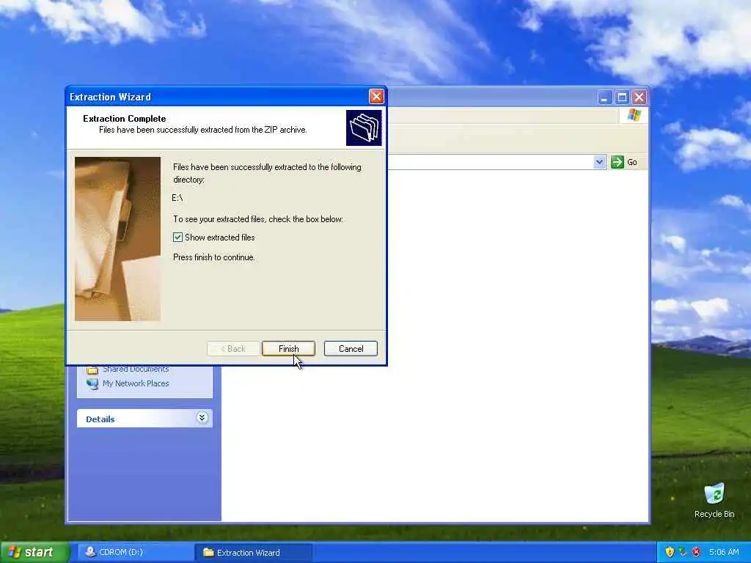Uncheck the Show extracted files checkbox
The image size is (751, 563).
tap(177, 237)
